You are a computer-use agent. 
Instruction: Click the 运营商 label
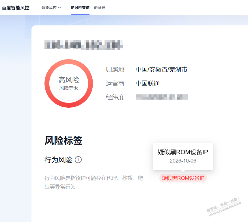tap(115, 83)
